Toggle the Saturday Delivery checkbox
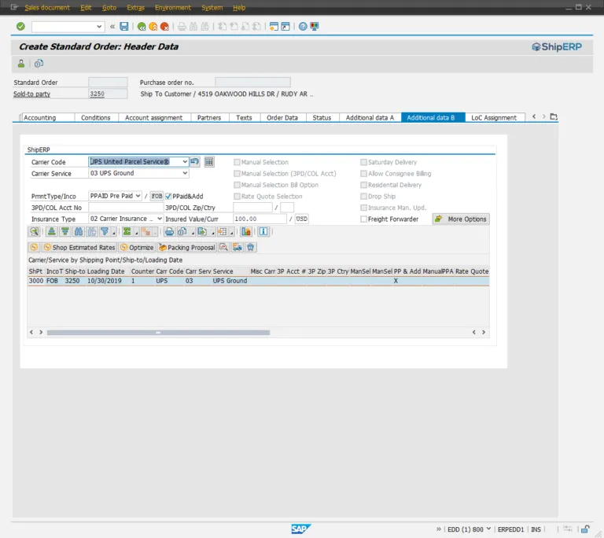604x538 pixels. click(x=363, y=162)
